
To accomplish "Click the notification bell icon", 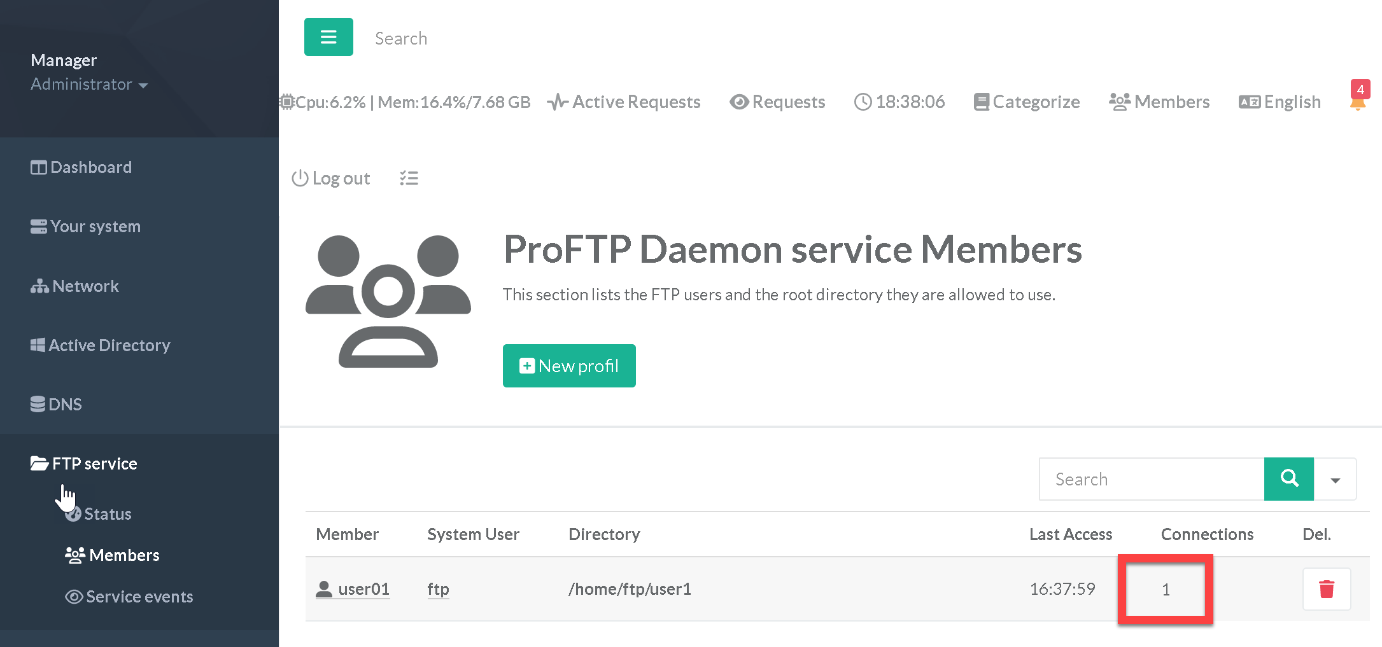I will pyautogui.click(x=1357, y=102).
